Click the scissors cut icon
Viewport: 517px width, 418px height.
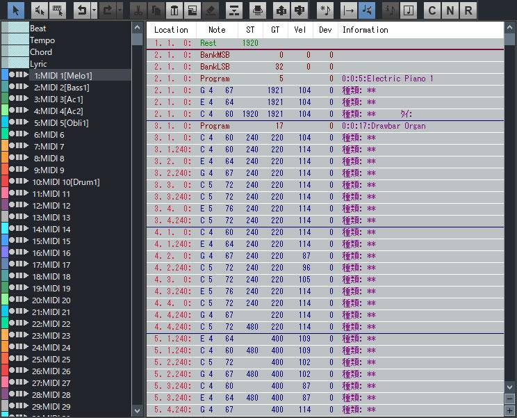click(x=138, y=10)
